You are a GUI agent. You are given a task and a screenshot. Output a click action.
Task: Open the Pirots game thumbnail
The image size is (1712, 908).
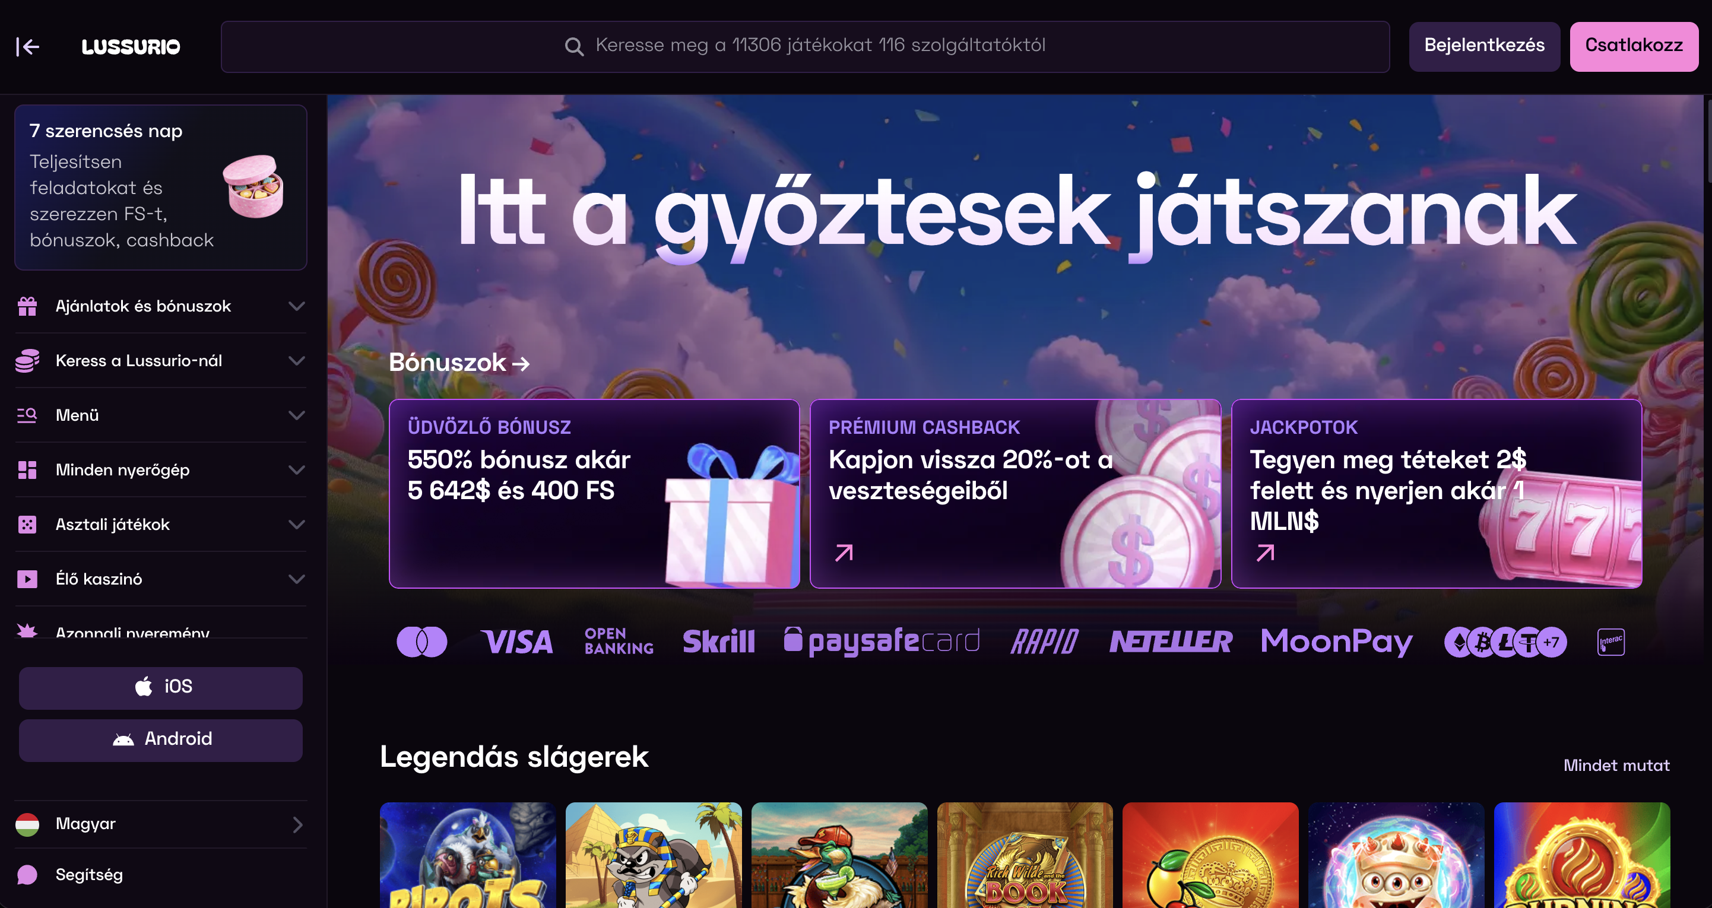[x=468, y=856]
